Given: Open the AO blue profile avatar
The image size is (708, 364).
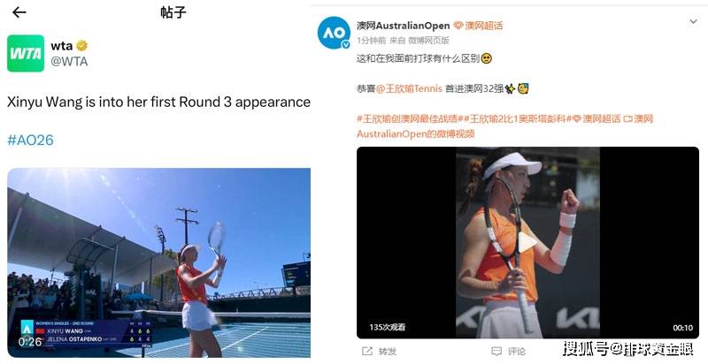Looking at the screenshot, I should click(x=334, y=33).
